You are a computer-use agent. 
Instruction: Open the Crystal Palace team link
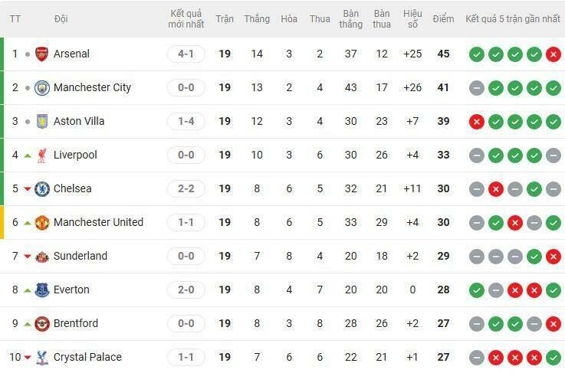click(x=87, y=357)
